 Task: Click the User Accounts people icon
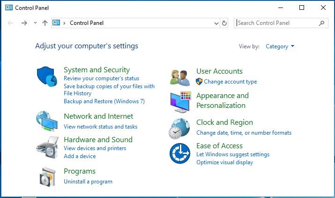pyautogui.click(x=180, y=77)
